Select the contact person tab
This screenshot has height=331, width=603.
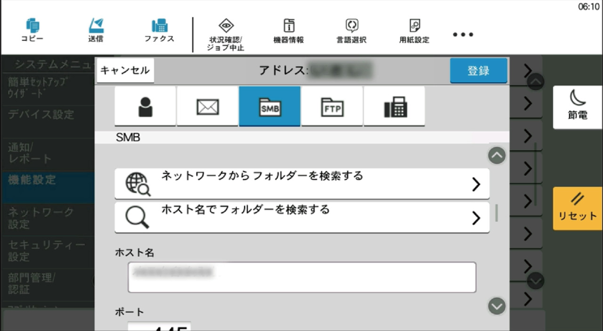tap(146, 106)
